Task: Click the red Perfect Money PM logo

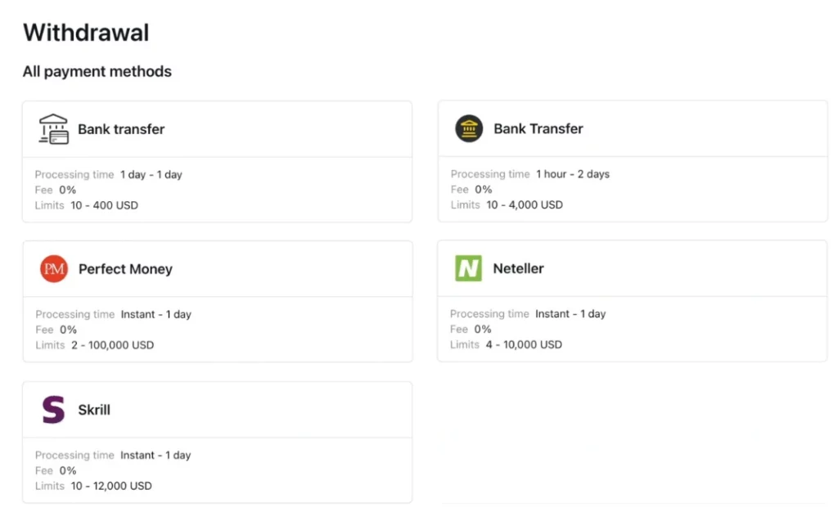Action: coord(54,269)
